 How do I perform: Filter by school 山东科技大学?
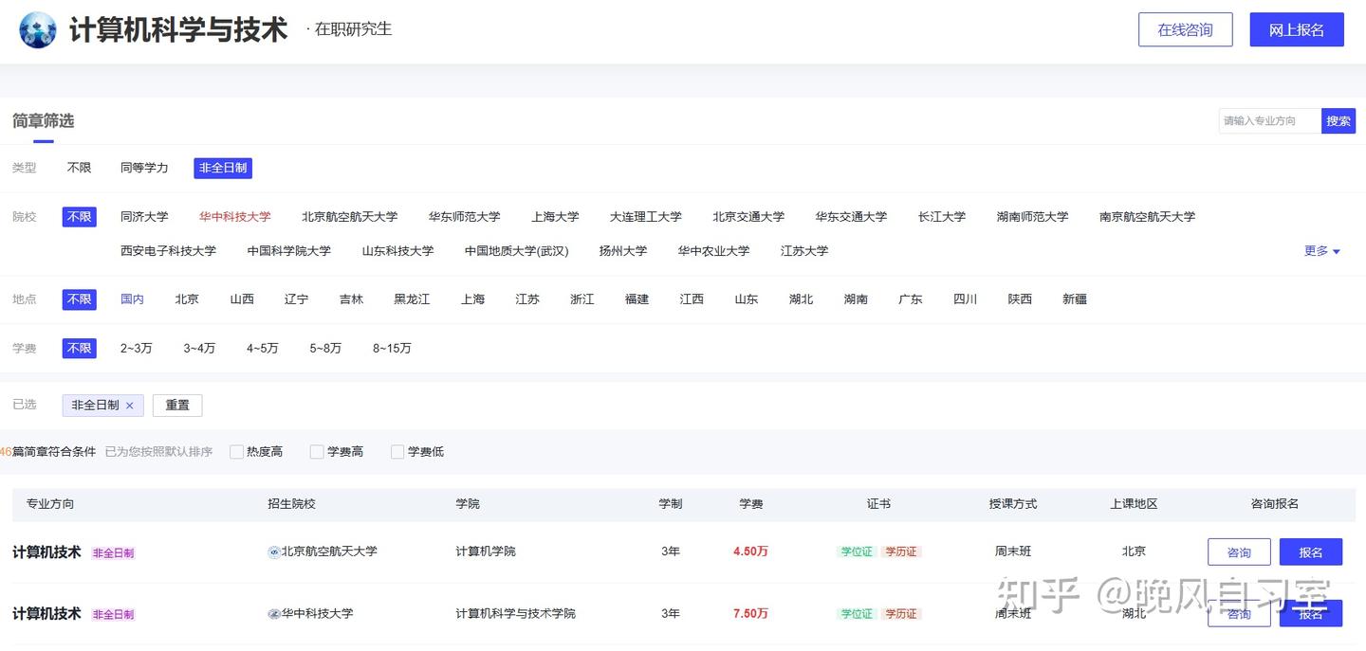397,251
